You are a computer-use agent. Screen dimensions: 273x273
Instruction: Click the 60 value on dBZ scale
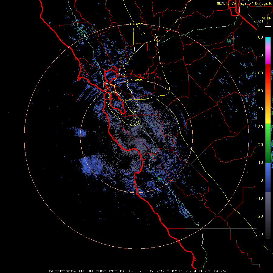[x=261, y=73]
